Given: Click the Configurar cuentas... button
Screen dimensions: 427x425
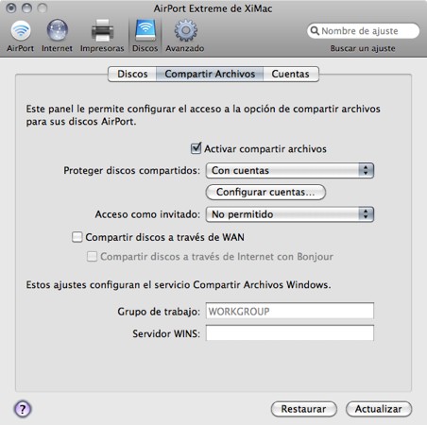Looking at the screenshot, I should pos(265,192).
